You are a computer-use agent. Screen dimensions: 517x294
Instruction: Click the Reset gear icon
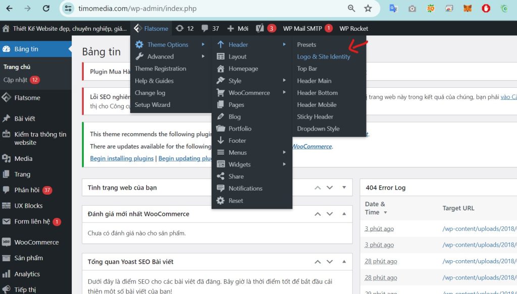tap(221, 201)
